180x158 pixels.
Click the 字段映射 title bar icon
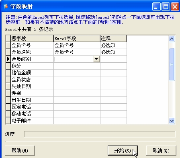click(x=6, y=6)
